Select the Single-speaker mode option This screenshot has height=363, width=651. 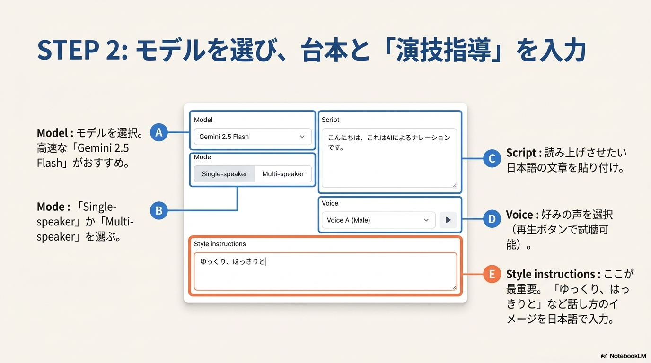click(x=224, y=174)
